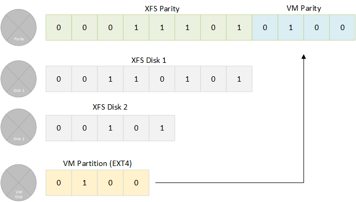Click the Disk 2 circle icon

(x=19, y=127)
